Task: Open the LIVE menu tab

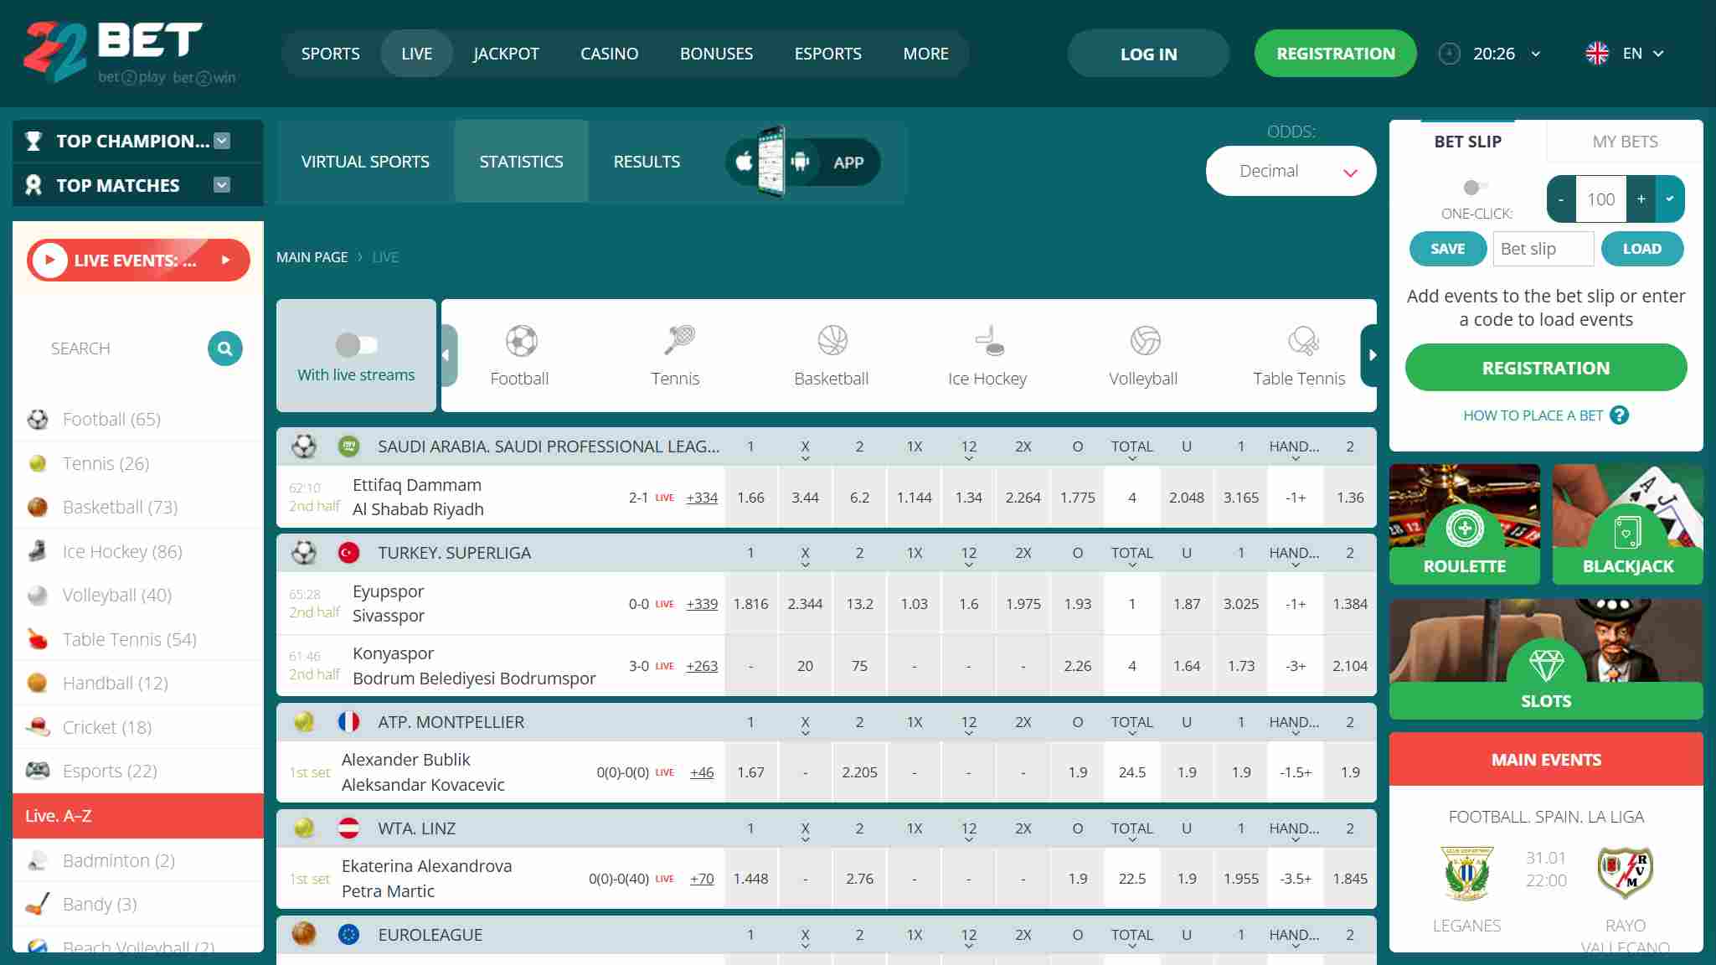Action: click(416, 54)
